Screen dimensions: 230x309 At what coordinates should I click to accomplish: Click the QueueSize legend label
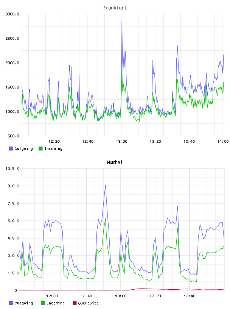point(88,303)
